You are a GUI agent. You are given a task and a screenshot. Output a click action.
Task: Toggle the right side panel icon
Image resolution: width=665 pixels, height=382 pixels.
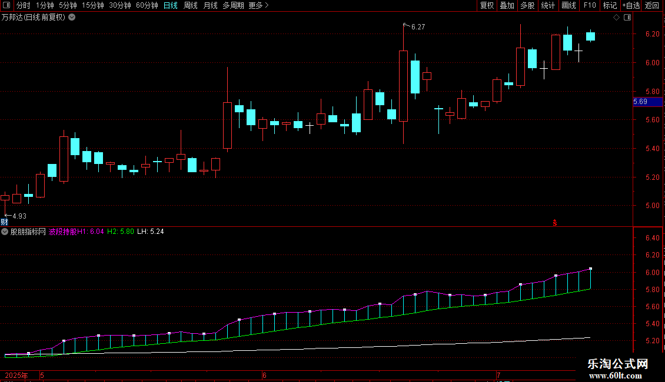(627, 18)
